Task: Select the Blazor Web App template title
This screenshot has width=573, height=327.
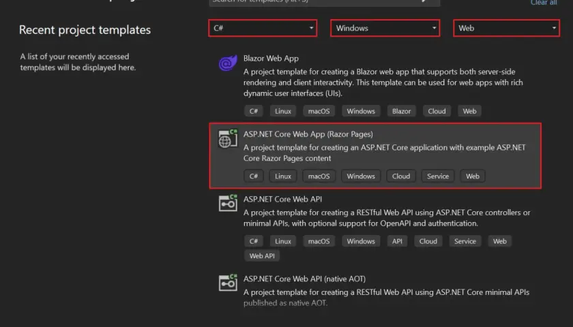Action: [271, 59]
